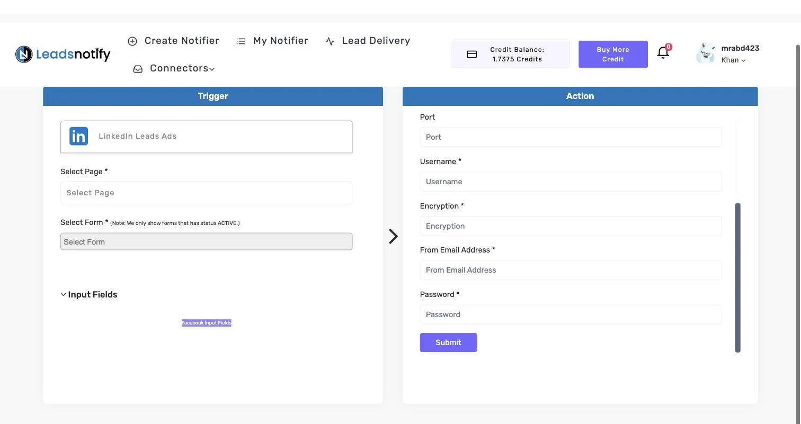This screenshot has width=801, height=424.
Task: Click the Leadsnotify logo
Action: [x=63, y=54]
